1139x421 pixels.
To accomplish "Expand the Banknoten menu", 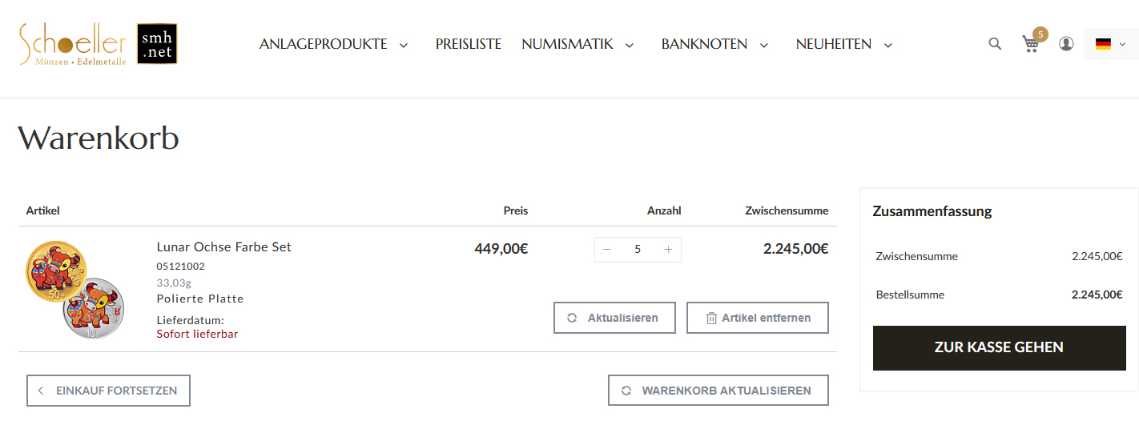I will pos(714,45).
